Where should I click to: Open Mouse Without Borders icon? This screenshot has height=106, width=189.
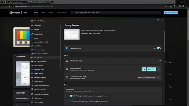[32, 85]
